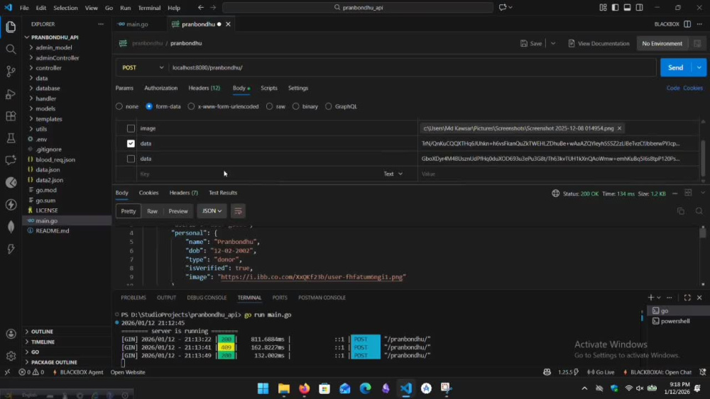Viewport: 710px width, 399px height.
Task: Toggle the word wrap icon beside JSON
Action: tap(238, 211)
